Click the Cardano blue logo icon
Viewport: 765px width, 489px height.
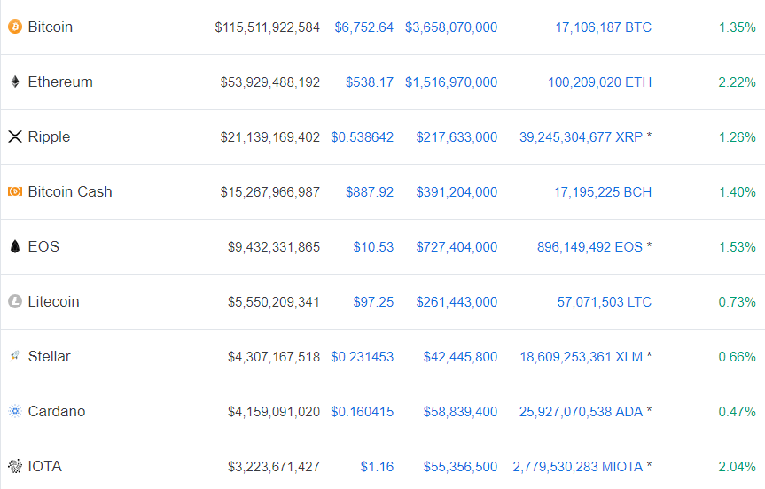click(15, 411)
